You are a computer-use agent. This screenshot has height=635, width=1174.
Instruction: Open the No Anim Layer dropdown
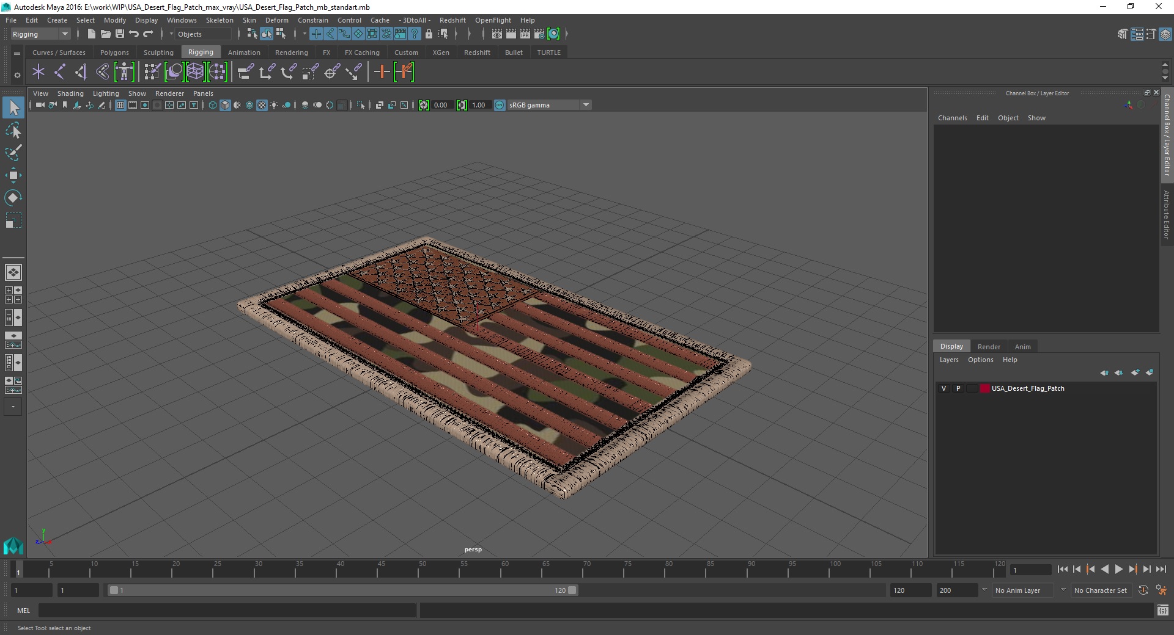coord(1022,590)
